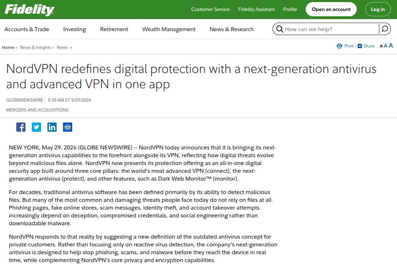Open Retirement menu
This screenshot has height=268, width=397.
114,29
